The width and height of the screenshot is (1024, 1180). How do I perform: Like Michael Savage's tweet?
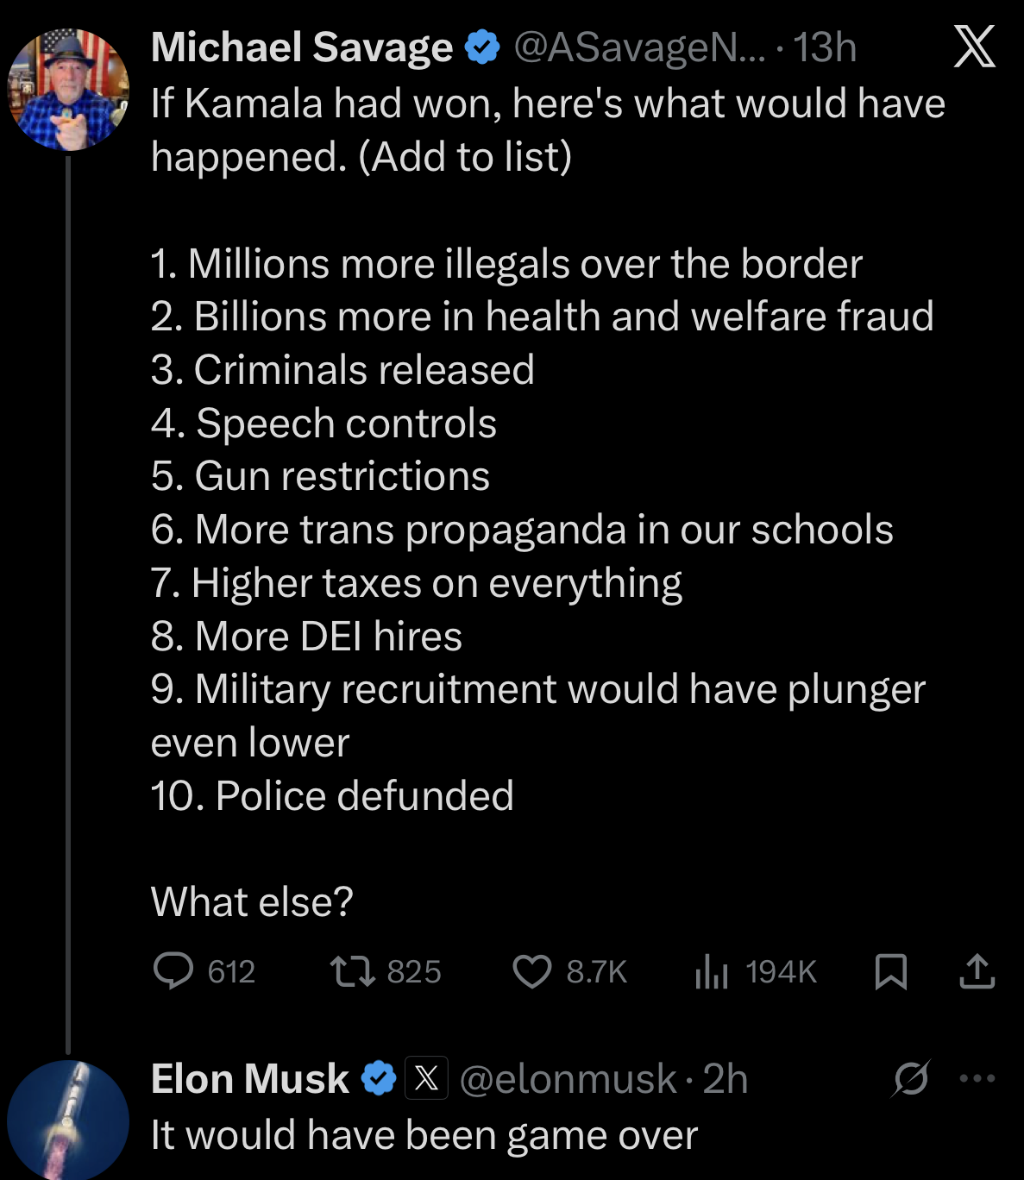point(532,972)
